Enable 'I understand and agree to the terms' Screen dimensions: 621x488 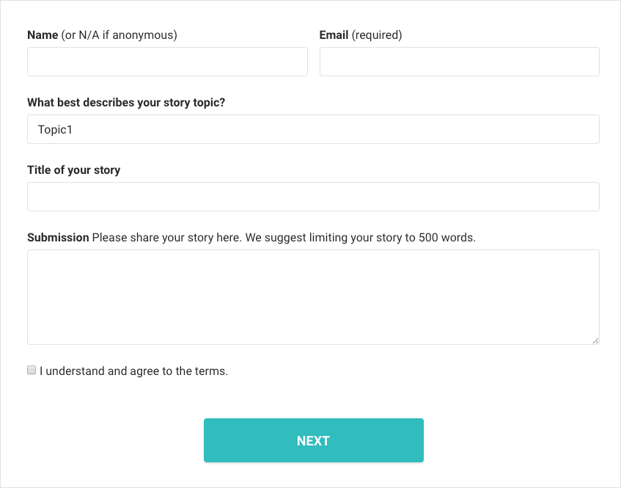click(x=31, y=370)
